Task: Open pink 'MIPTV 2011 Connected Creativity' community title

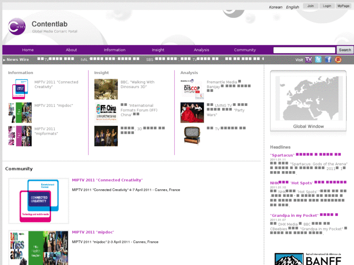Action: pos(107,180)
